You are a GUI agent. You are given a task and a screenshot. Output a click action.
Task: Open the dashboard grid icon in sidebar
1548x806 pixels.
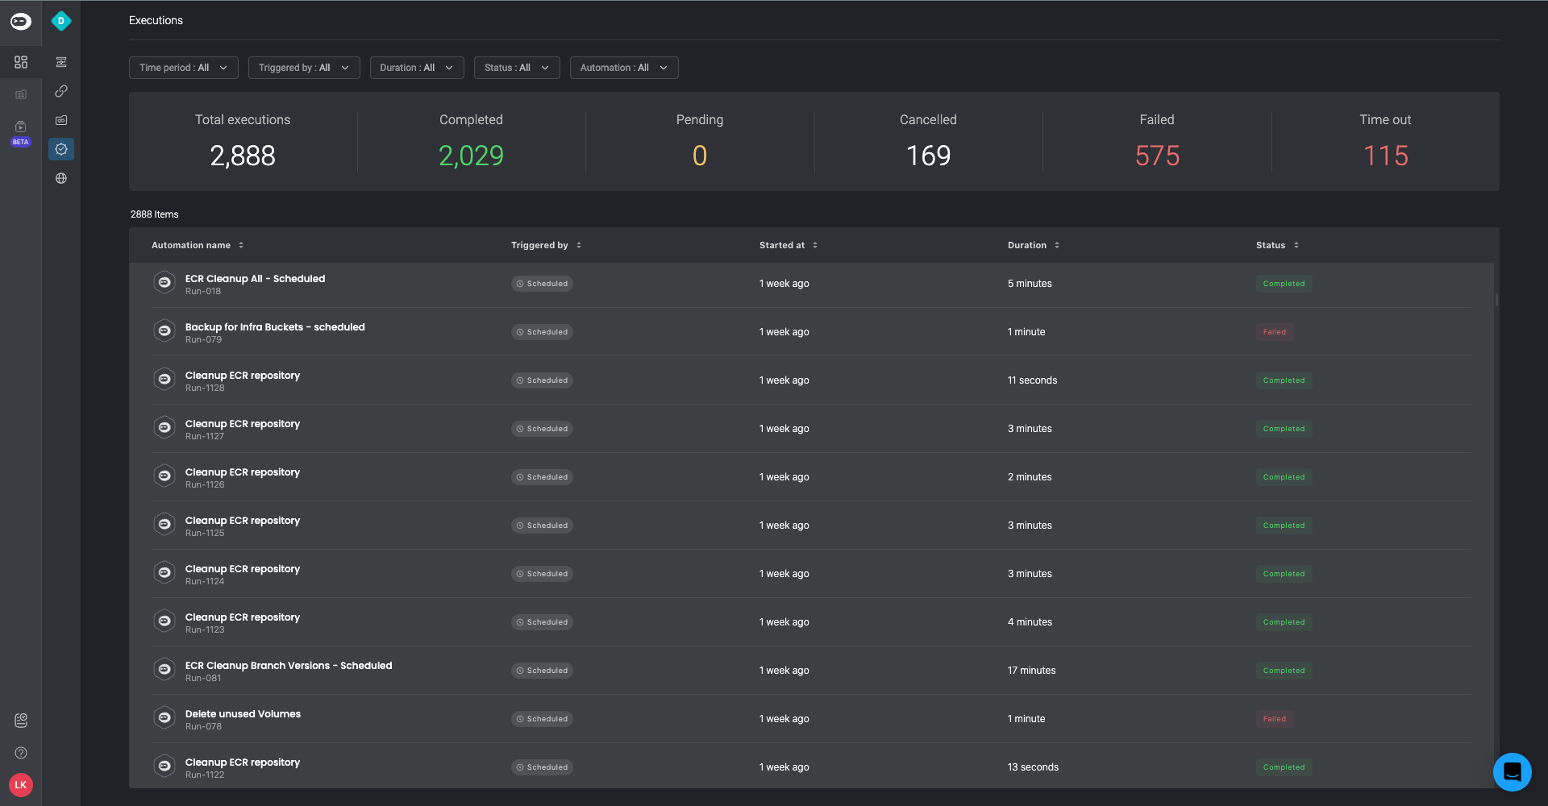(21, 62)
